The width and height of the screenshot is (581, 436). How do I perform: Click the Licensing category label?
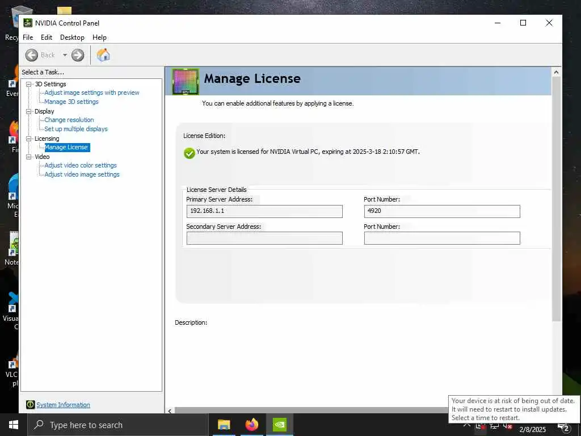(47, 139)
